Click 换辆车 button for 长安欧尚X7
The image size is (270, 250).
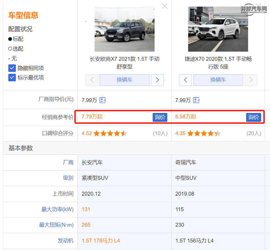[x=124, y=80]
